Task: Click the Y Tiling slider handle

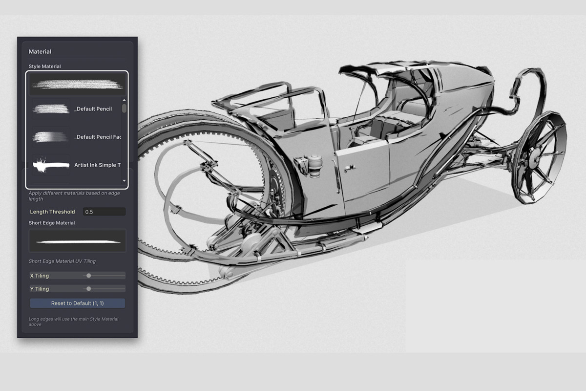Action: point(88,289)
